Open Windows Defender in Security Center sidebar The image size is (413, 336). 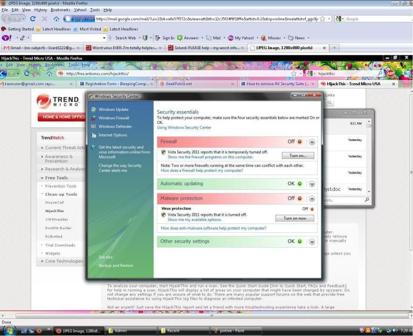click(x=115, y=126)
